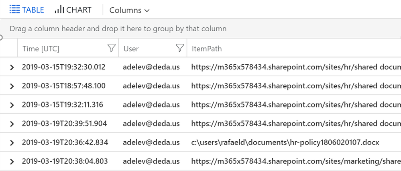Select the hr-policy1806020107.docx path cell

tap(285, 142)
